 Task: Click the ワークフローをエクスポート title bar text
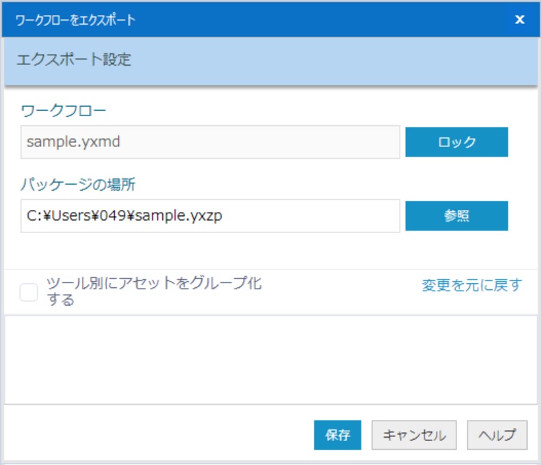click(x=75, y=20)
